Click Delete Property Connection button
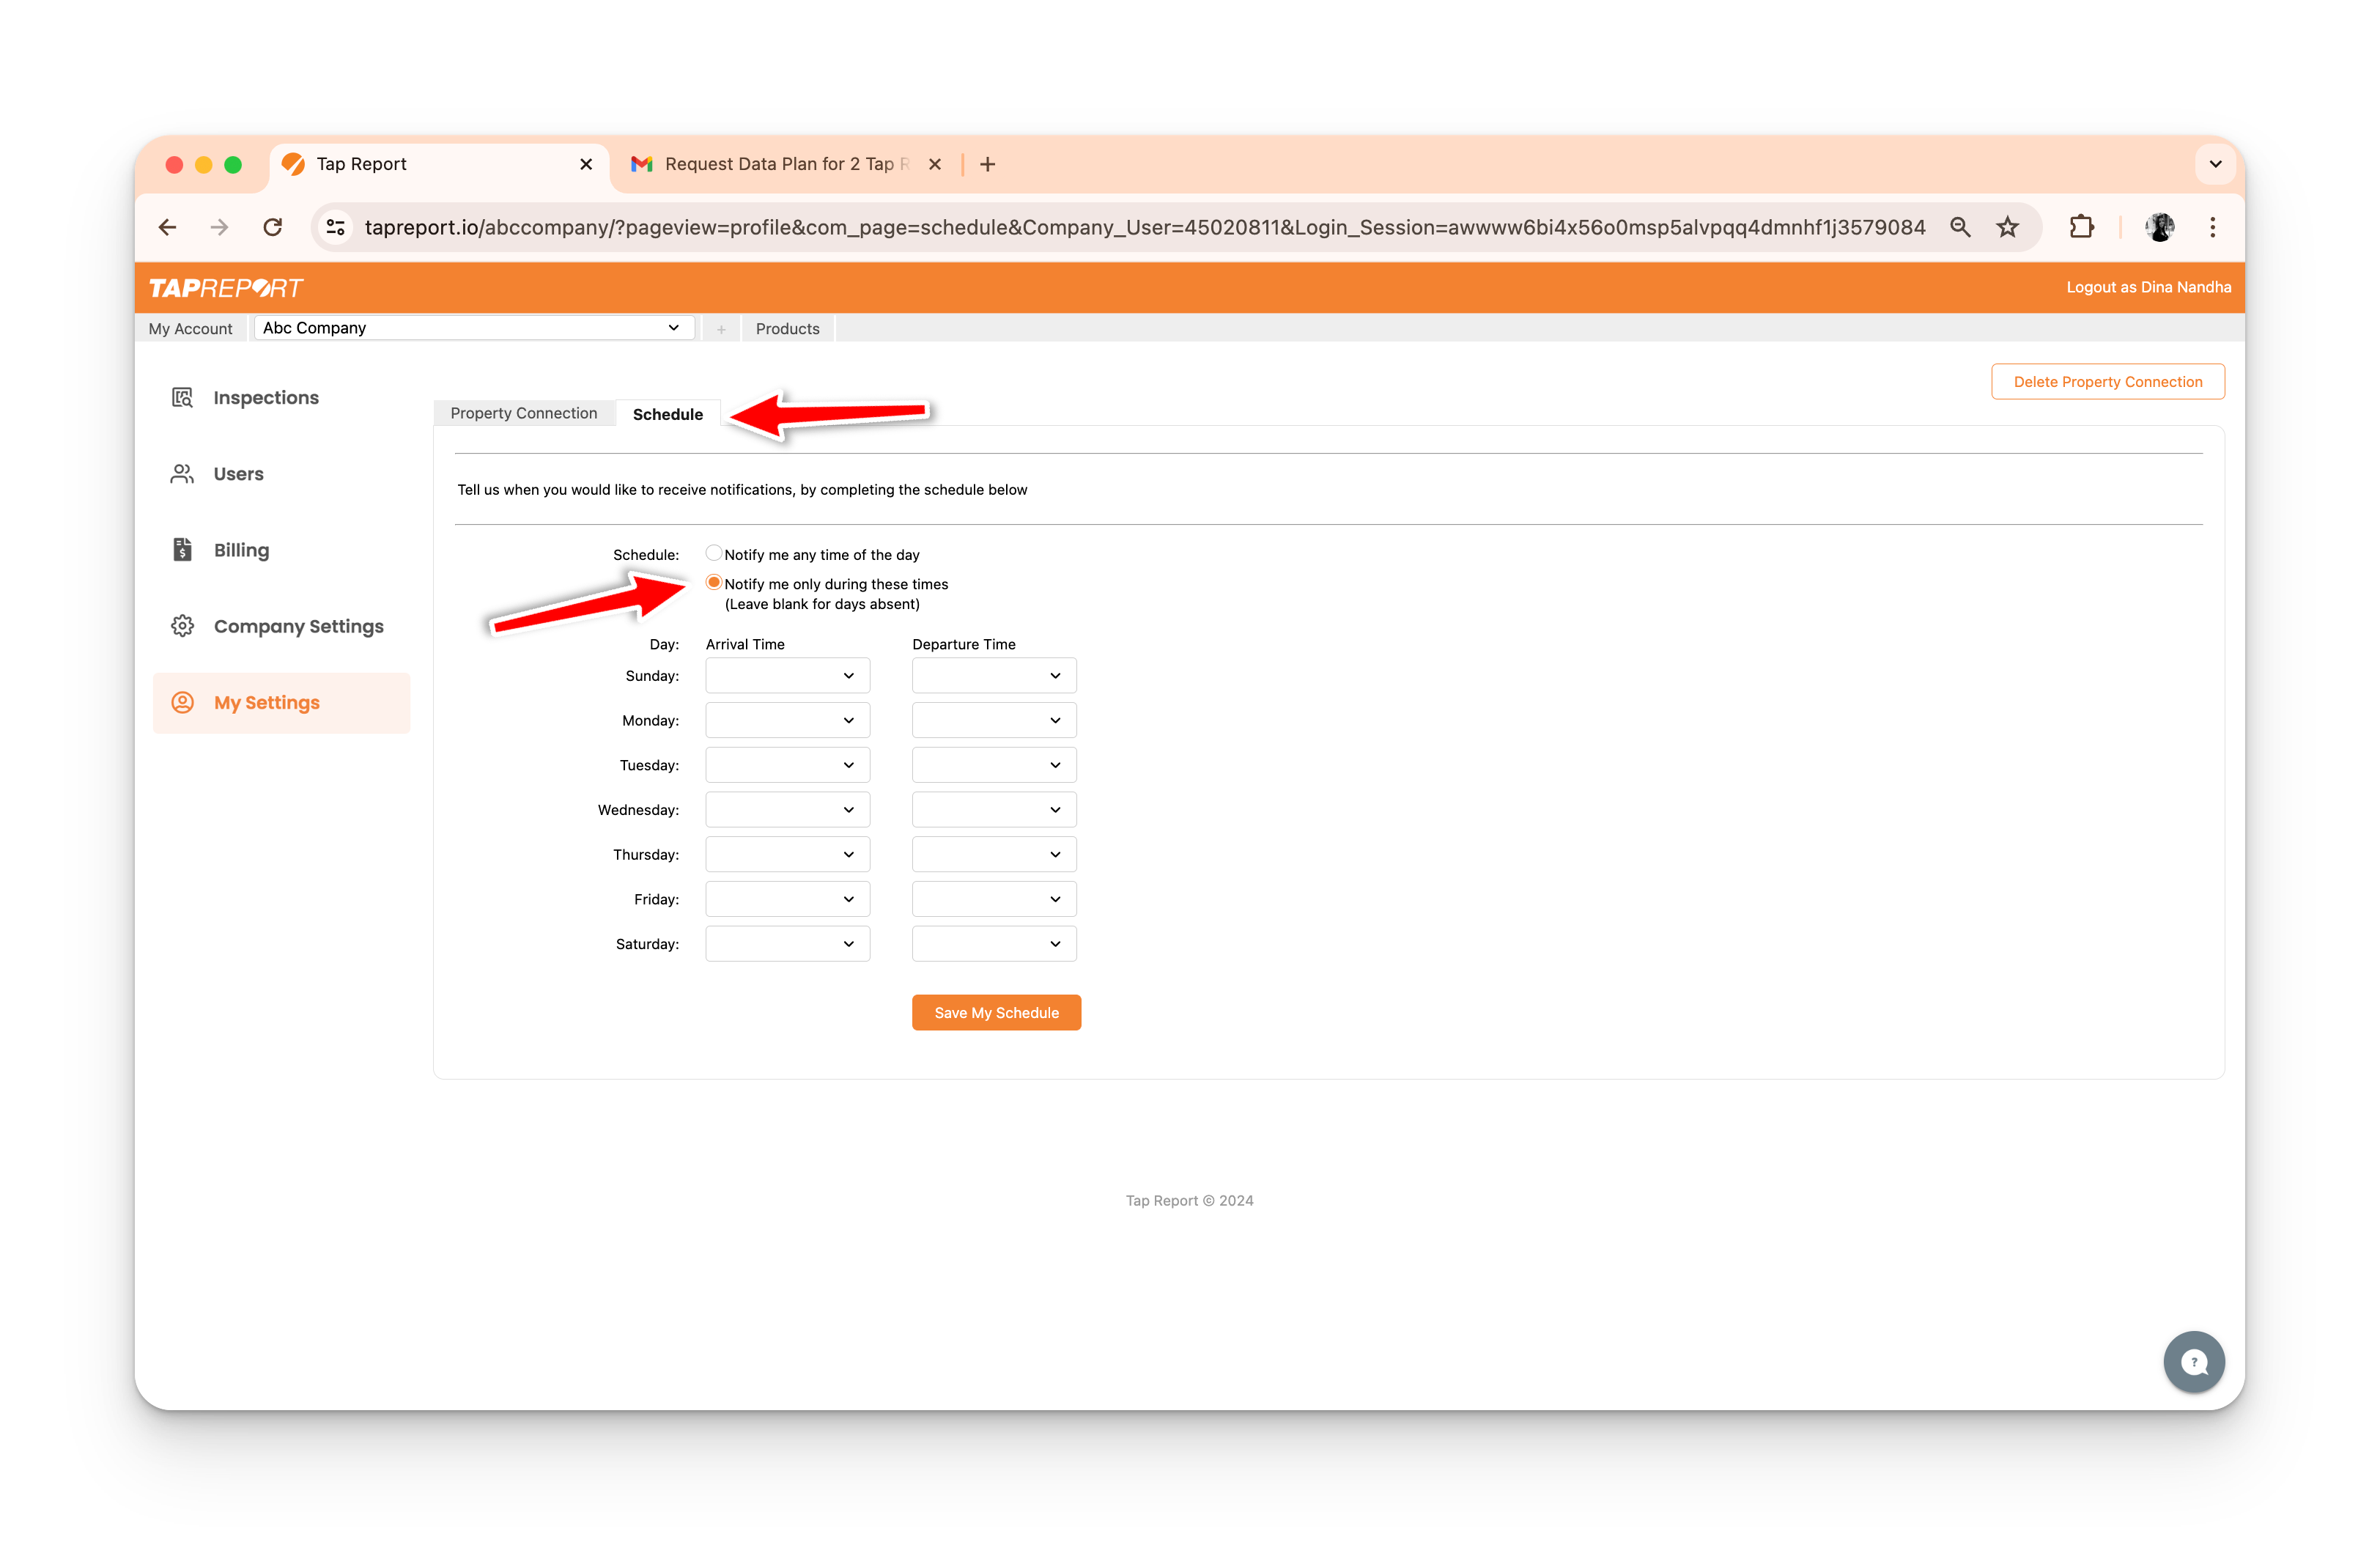 pyautogui.click(x=2107, y=382)
